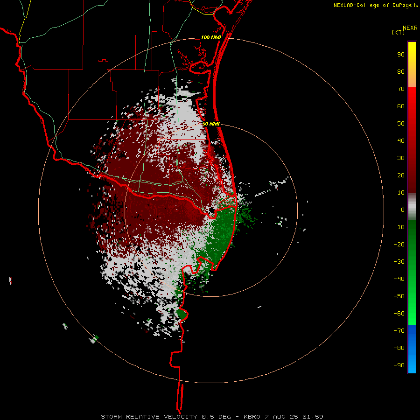The image size is (420, 420).
Task: Select the -70 knot scale value
Action: (x=399, y=330)
